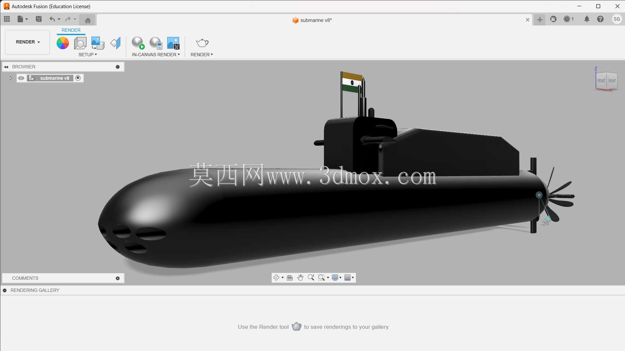Expand the IN-CANVAS RENDER menu
The height and width of the screenshot is (351, 625).
pos(156,55)
